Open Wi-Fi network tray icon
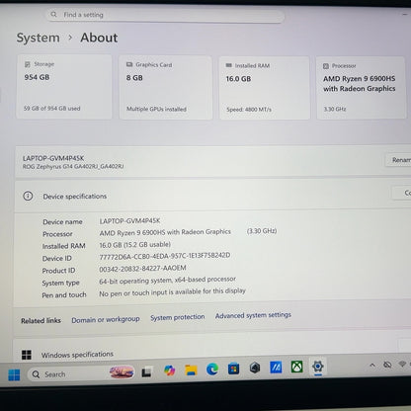 pos(402,364)
